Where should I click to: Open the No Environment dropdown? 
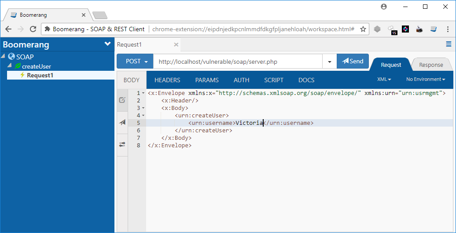pos(426,79)
